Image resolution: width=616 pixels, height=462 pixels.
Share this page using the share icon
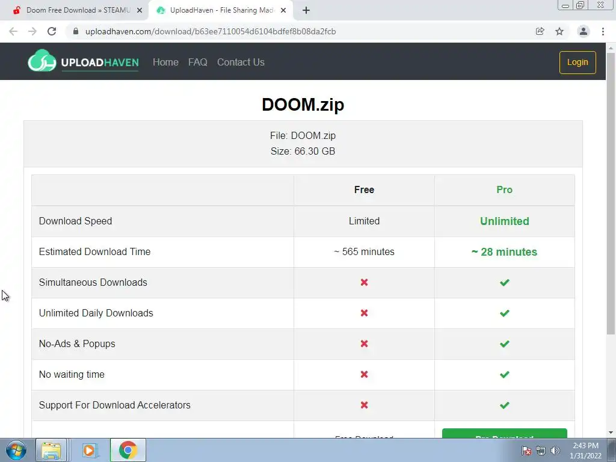(x=540, y=31)
